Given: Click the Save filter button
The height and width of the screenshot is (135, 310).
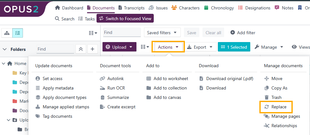Looking at the screenshot, I should (191, 33).
